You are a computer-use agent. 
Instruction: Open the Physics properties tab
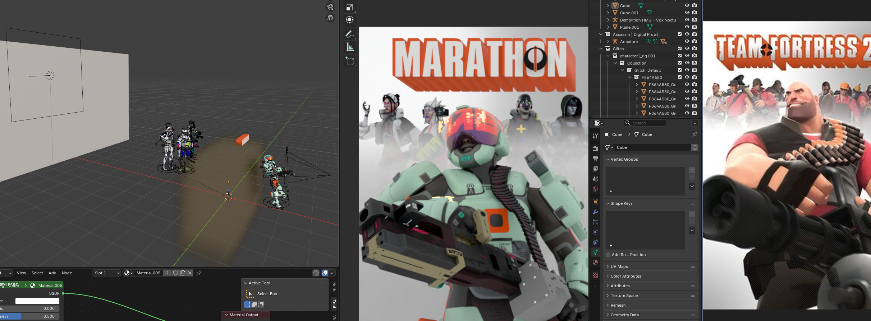[595, 232]
